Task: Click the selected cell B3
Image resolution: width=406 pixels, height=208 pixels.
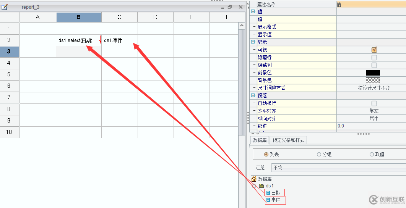Action: coord(79,52)
